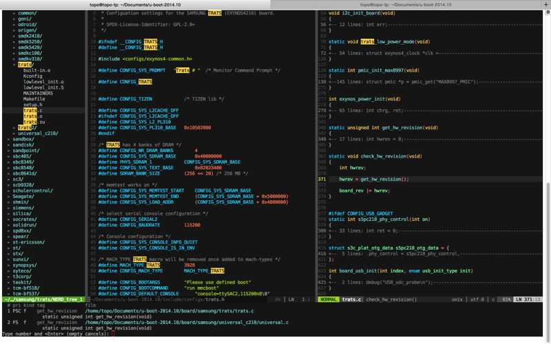Screen dimensions: 551x344
Task: Select the smdk2410/ folder
Action: point(30,36)
